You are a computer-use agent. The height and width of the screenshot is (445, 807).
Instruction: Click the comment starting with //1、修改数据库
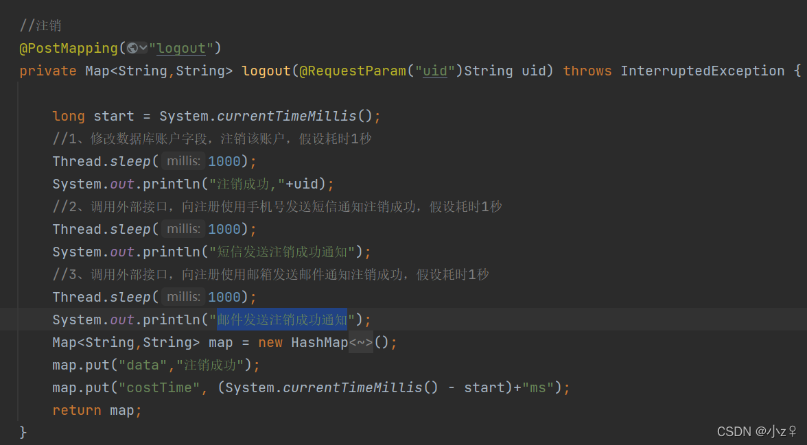(x=212, y=139)
